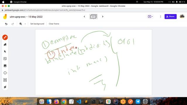The height and width of the screenshot is (105, 187).
Task: Open Firefox from the dock
Action: (x=56, y=101)
